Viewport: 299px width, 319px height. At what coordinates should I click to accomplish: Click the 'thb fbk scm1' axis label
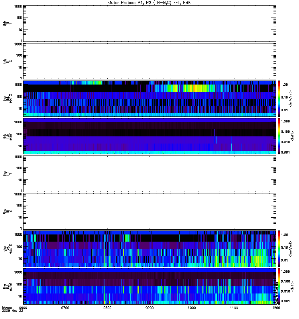pos(7,136)
